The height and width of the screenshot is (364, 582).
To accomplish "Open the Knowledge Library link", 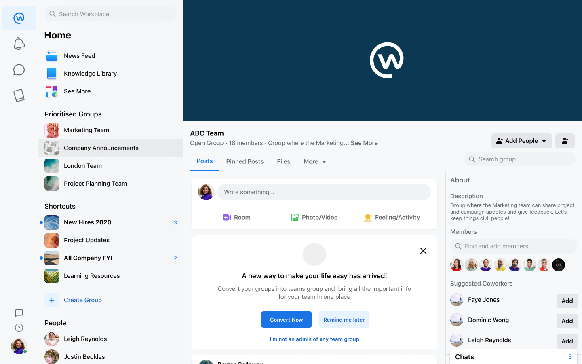I will (91, 74).
